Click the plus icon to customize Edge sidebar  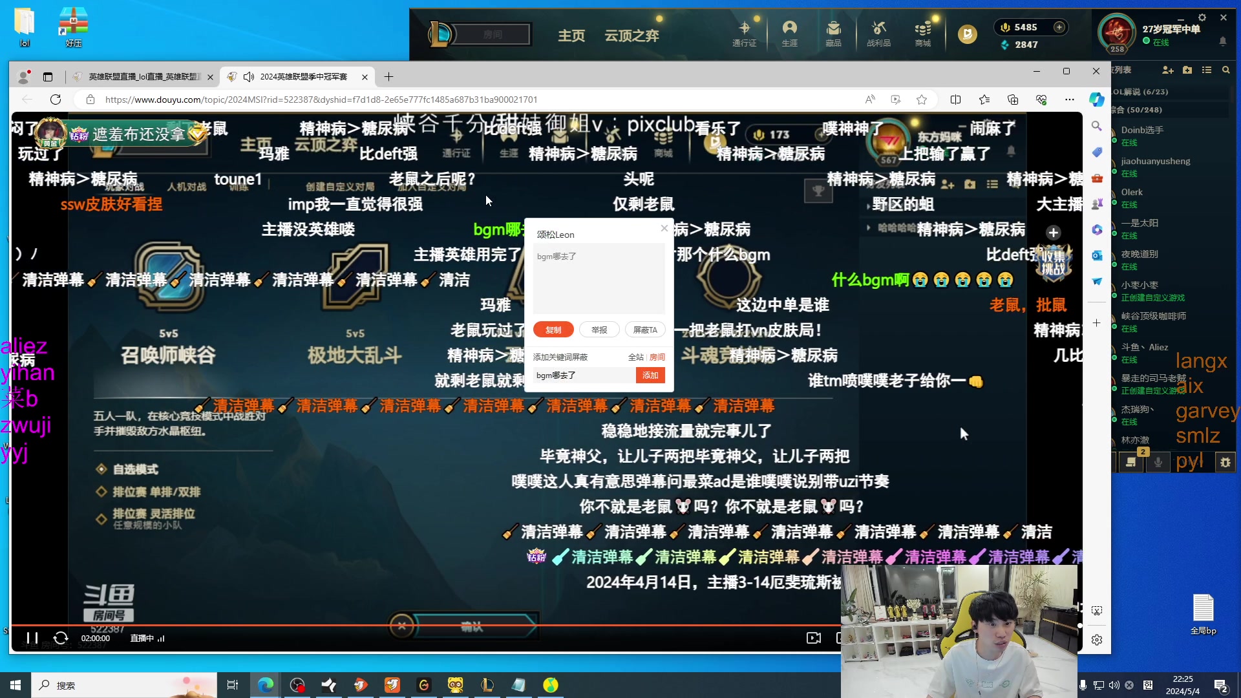[1097, 323]
